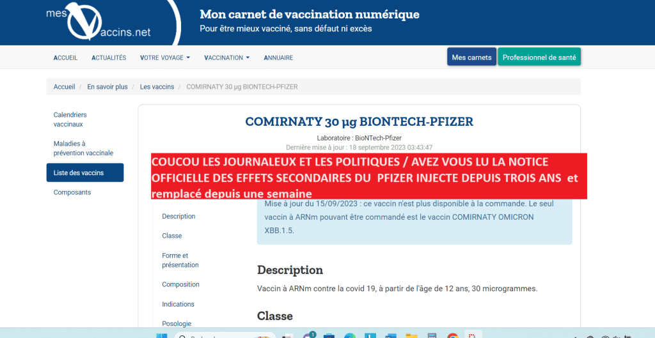Follow the En savoir plus breadcrumb

click(x=107, y=87)
